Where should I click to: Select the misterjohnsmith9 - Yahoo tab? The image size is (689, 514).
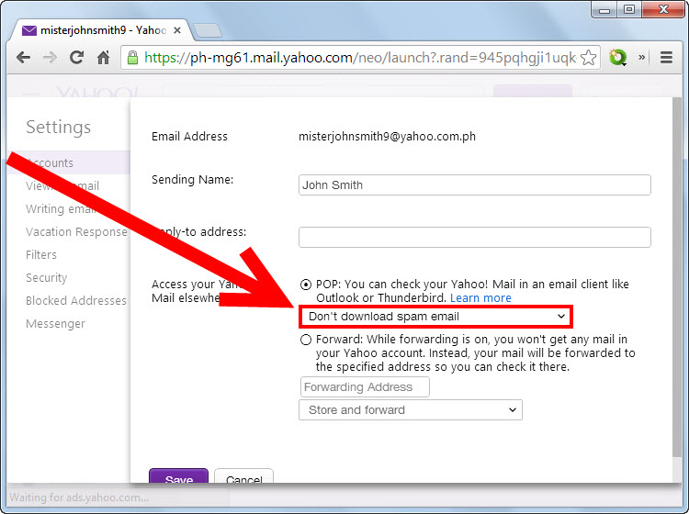coord(102,30)
